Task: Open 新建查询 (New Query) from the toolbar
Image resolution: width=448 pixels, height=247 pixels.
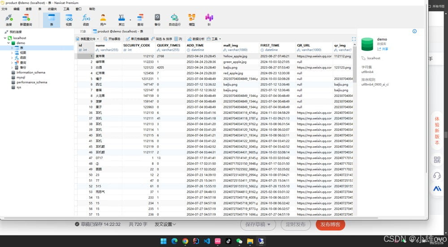Action: (26, 19)
